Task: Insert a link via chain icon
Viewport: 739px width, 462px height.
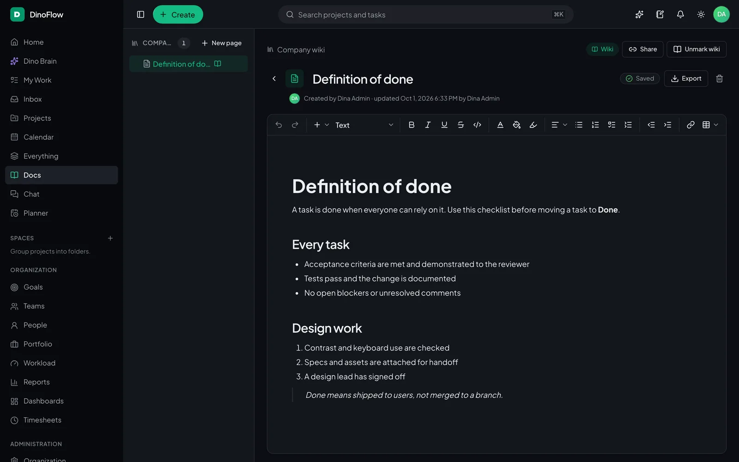Action: pos(691,125)
